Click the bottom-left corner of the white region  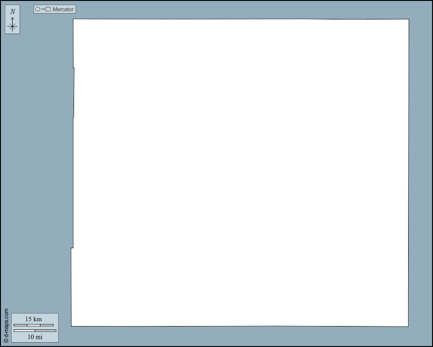[x=72, y=326]
